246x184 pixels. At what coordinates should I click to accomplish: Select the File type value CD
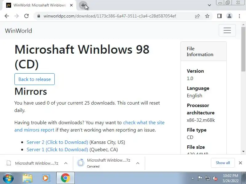tap(190, 137)
